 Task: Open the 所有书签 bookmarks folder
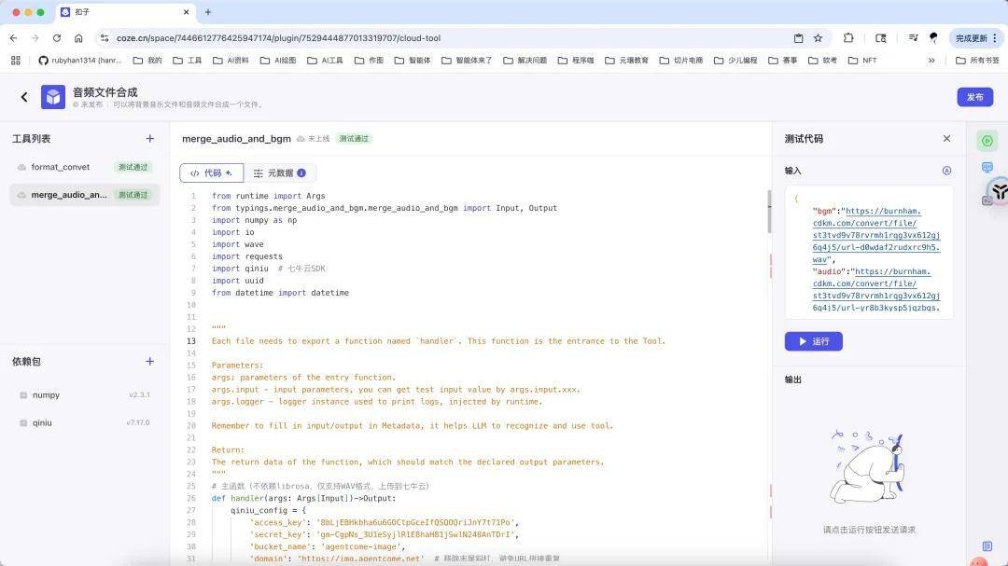tap(978, 61)
